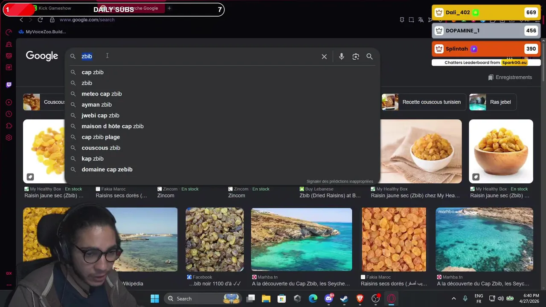Screen dimensions: 546x307
Task: Open volume control in system tray
Action: pyautogui.click(x=500, y=298)
